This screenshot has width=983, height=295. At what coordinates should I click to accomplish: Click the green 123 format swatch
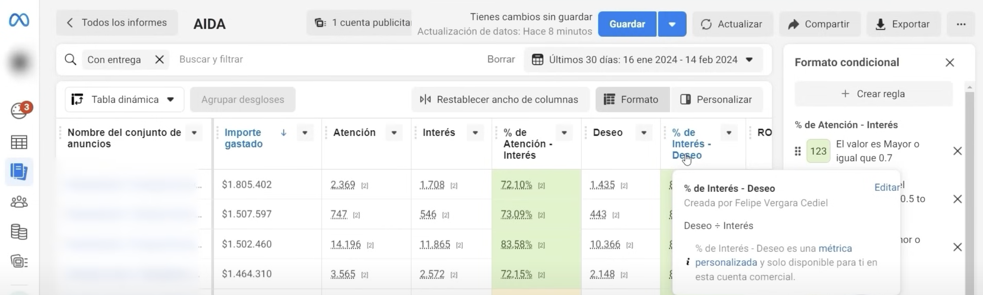tap(818, 151)
